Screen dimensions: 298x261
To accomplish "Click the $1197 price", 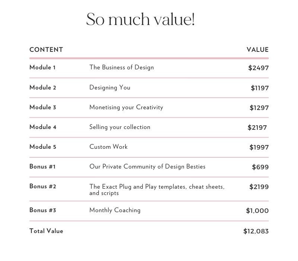I will (x=260, y=88).
